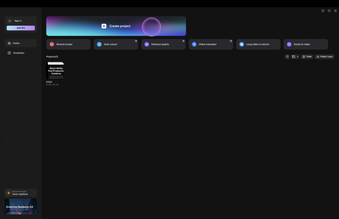Switch to the Templates section
The width and height of the screenshot is (339, 219).
coord(21,53)
